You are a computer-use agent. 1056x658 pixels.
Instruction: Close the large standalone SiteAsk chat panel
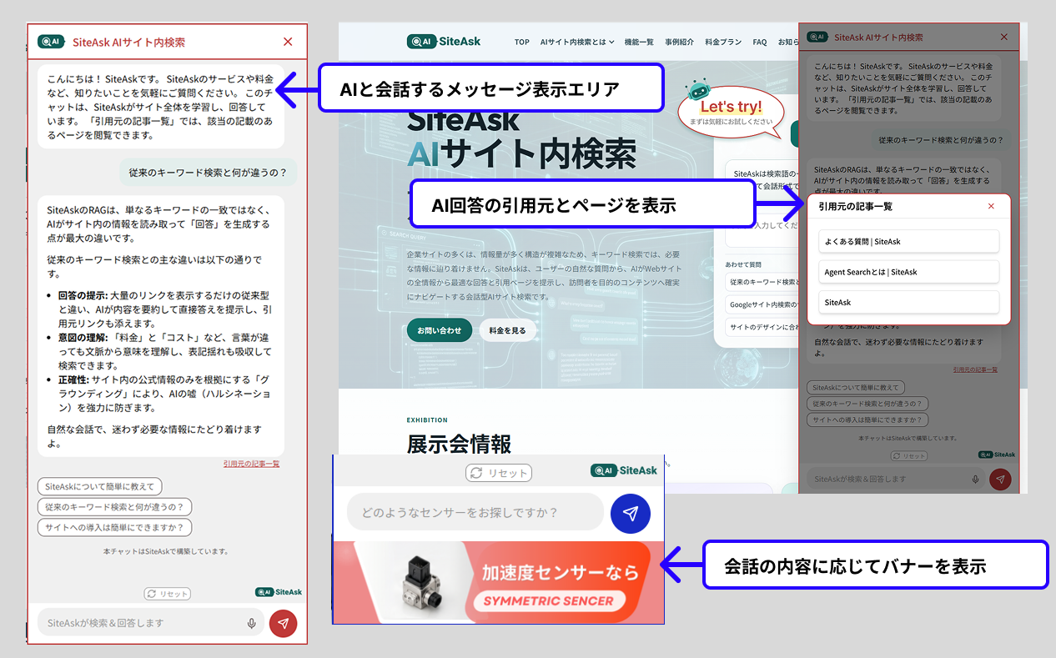tap(288, 42)
